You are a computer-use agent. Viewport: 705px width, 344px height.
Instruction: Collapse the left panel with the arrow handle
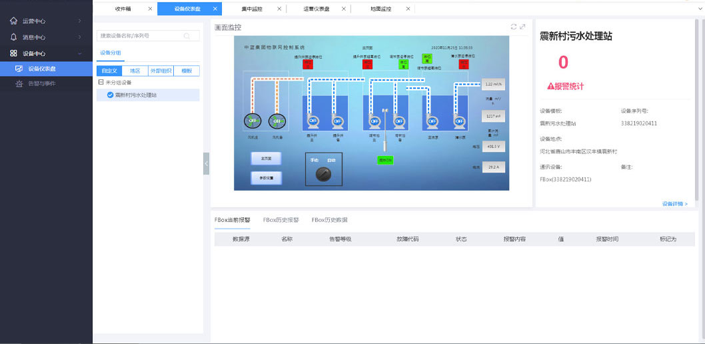click(x=207, y=163)
